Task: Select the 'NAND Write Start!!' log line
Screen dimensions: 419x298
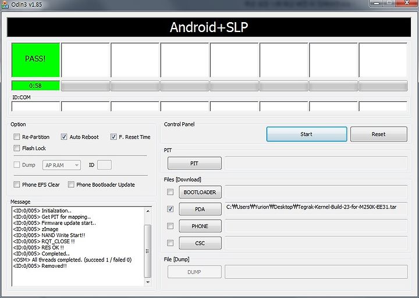Action: (49, 235)
